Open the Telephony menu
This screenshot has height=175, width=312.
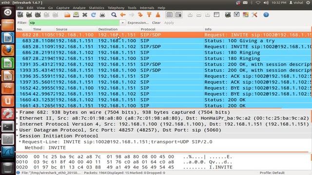coord(116,8)
